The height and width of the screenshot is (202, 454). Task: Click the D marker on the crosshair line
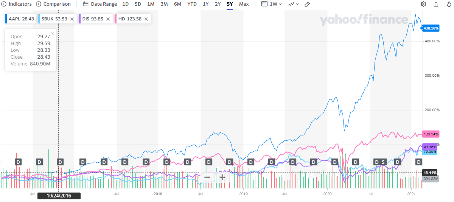tap(60, 162)
